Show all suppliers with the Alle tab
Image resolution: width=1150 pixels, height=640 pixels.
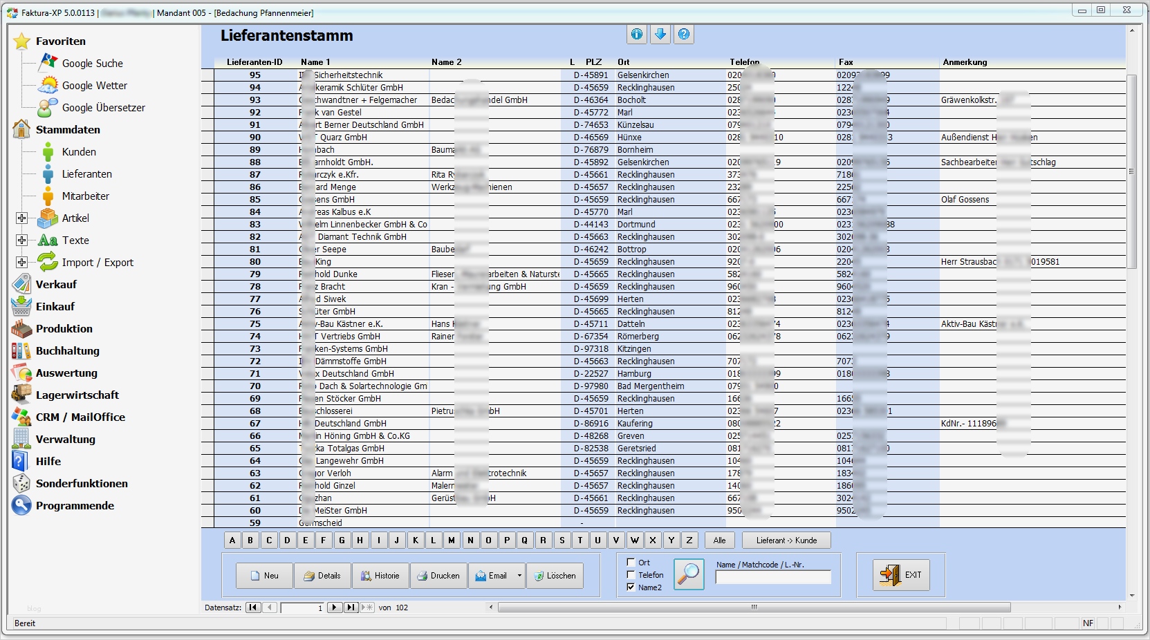coord(719,540)
